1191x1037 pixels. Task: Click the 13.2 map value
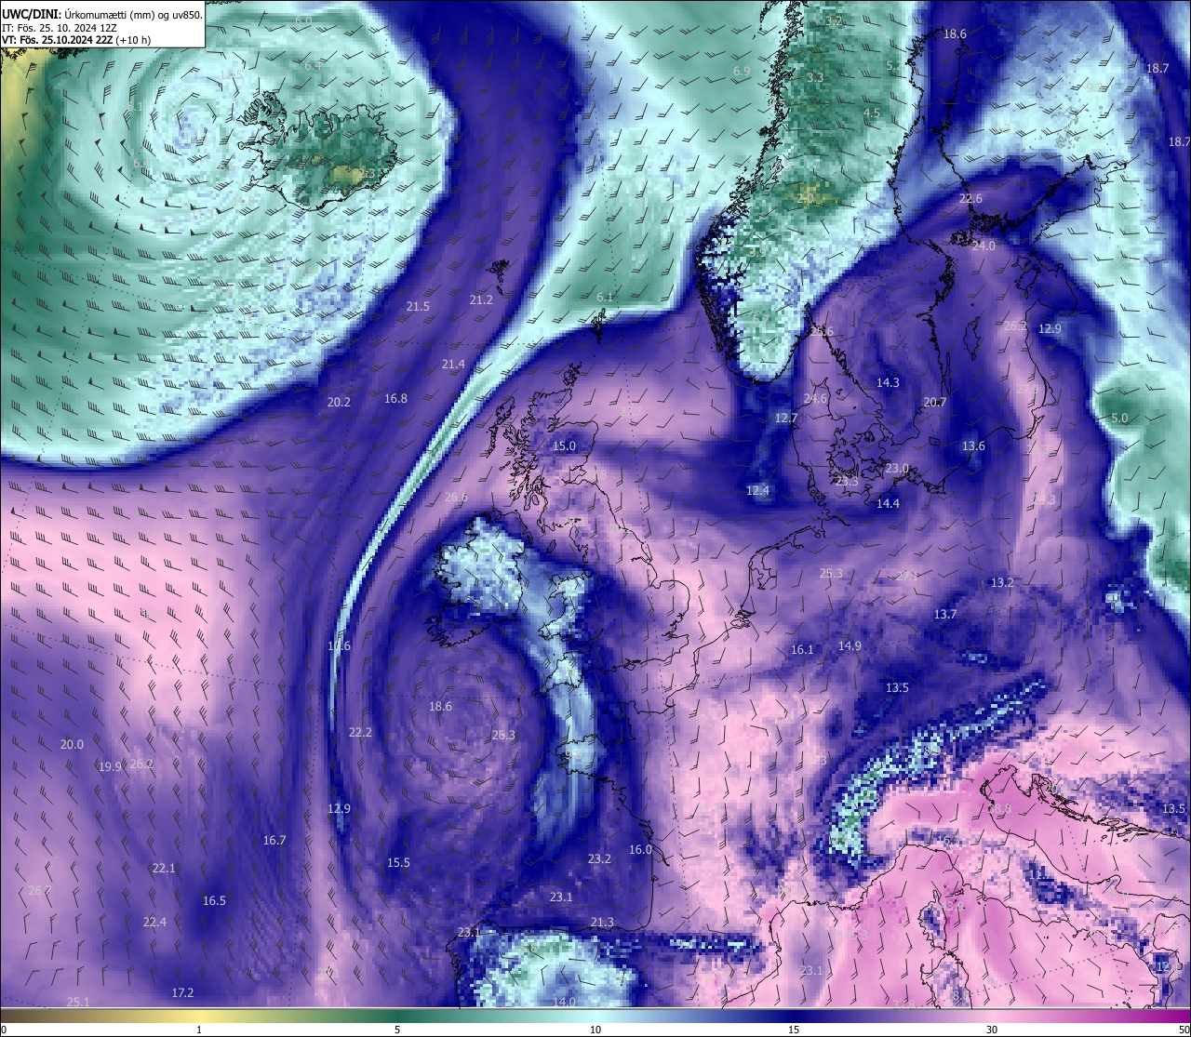[1002, 583]
